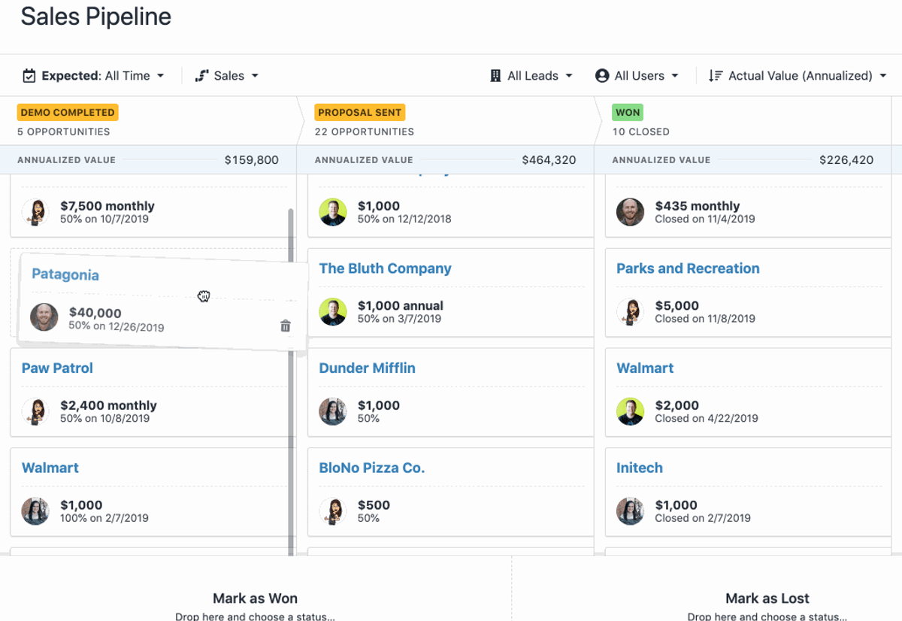Open the Patagonia lead link
This screenshot has height=621, width=902.
[65, 274]
